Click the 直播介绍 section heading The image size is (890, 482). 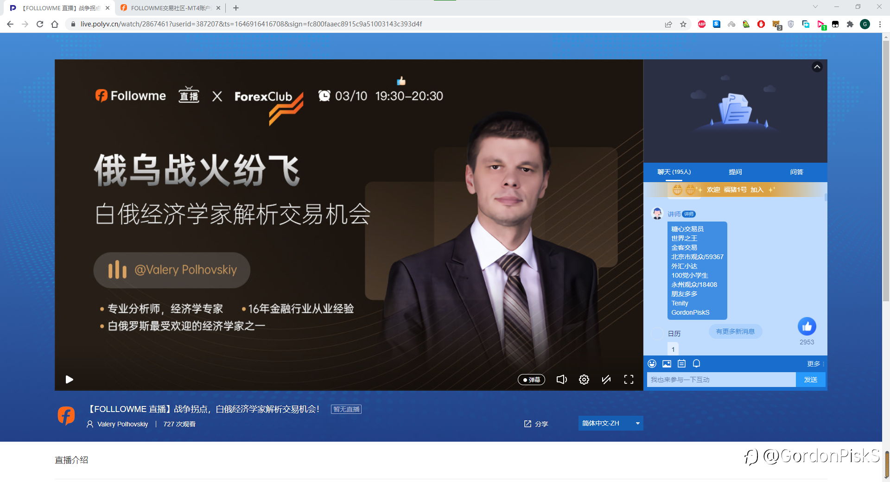71,460
